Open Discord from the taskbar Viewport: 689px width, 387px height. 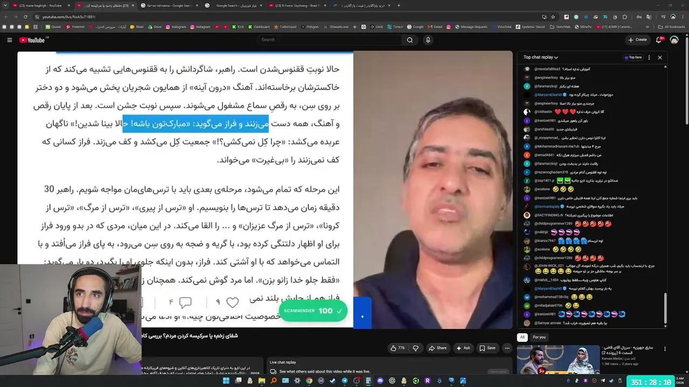click(380, 381)
